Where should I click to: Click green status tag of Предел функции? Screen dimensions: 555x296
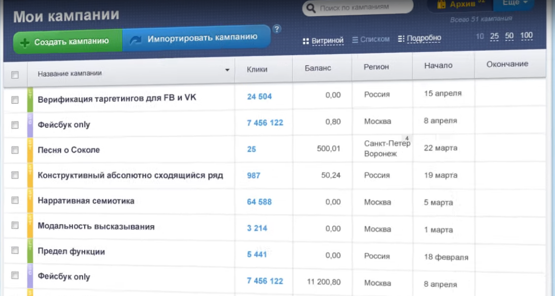pos(30,250)
